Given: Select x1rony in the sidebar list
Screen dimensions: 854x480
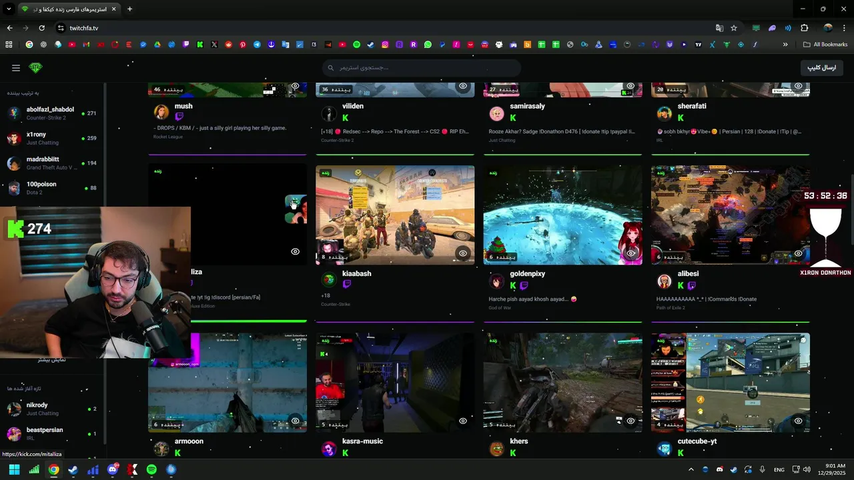Looking at the screenshot, I should [52, 138].
